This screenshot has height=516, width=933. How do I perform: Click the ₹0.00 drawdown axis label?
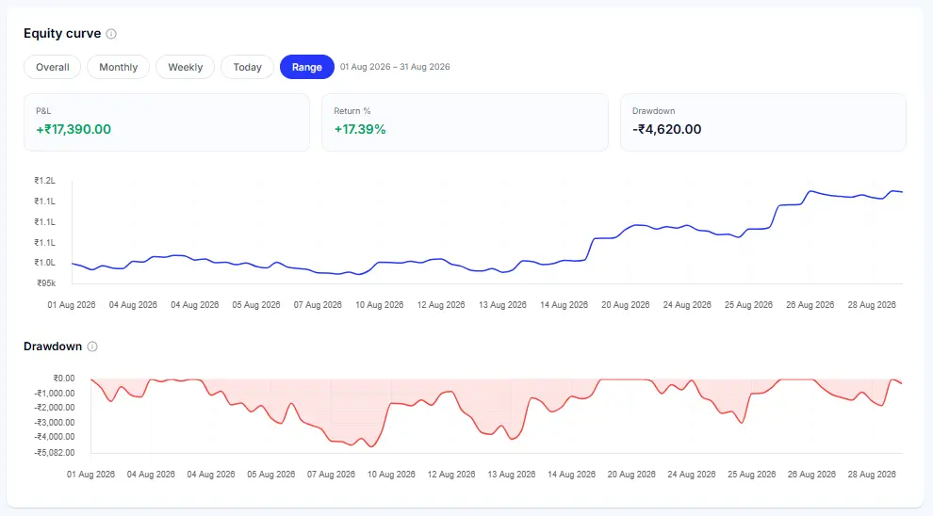[64, 379]
